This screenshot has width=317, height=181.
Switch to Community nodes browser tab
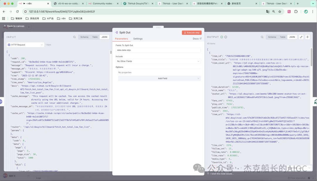(x=103, y=4)
